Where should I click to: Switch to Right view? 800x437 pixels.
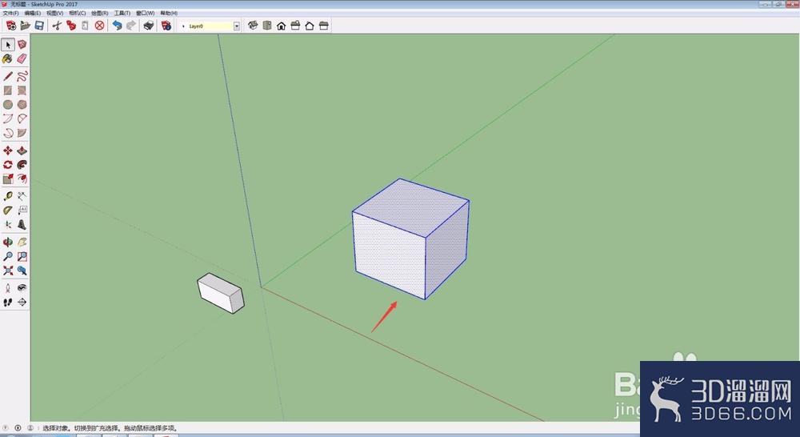[x=295, y=26]
